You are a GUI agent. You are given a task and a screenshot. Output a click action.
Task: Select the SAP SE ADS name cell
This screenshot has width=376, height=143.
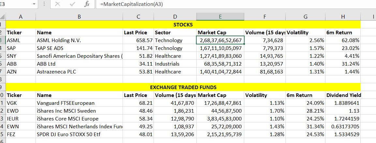tap(79, 48)
